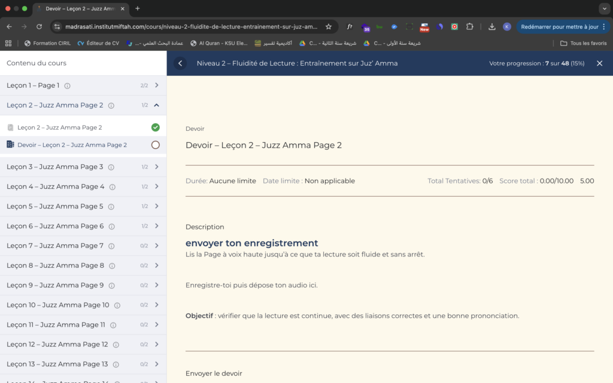The width and height of the screenshot is (613, 383).
Task: Expand Leçon 10 – Juzz Amma Page 10
Action: click(156, 305)
